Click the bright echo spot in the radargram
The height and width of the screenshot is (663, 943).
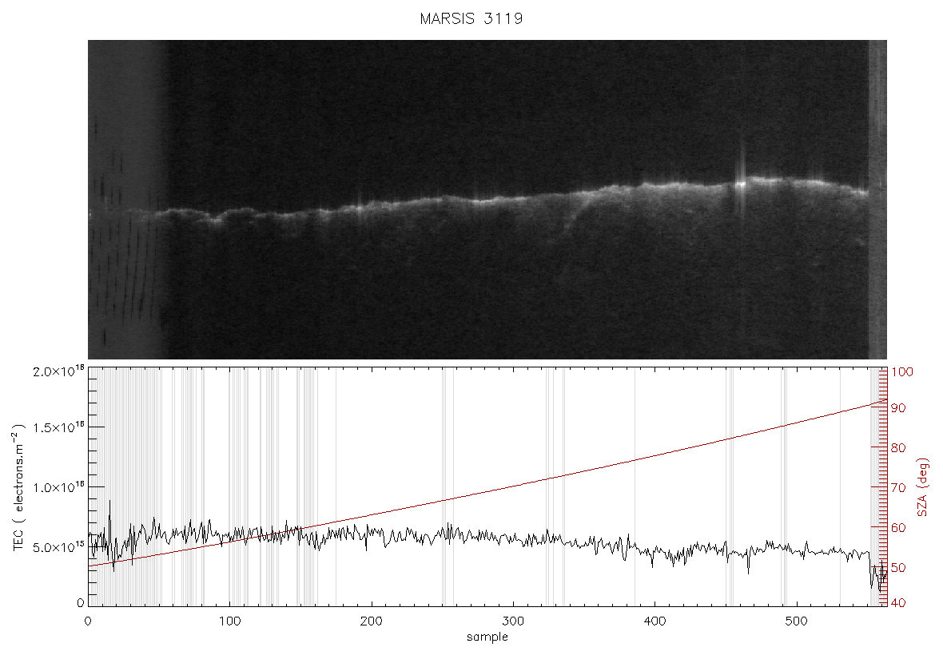pyautogui.click(x=741, y=184)
